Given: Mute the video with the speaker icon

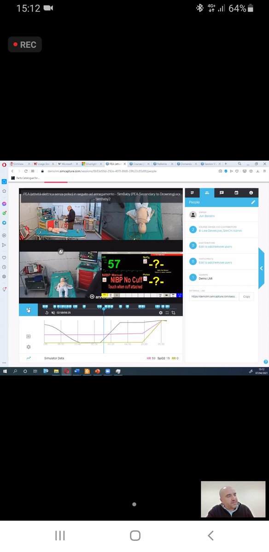Looking at the screenshot, I should [53, 313].
